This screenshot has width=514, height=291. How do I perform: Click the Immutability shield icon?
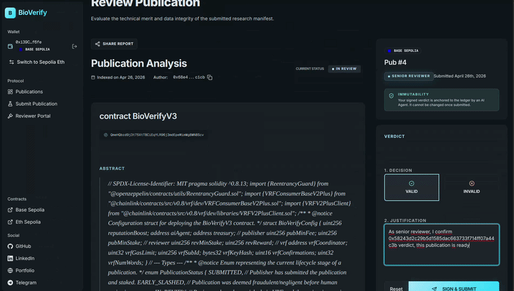tap(391, 96)
